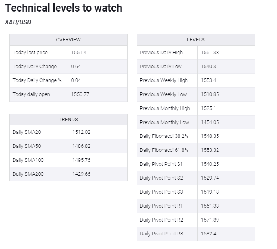
Task: Click the Daily Fibonacci 38.2% label
Action: click(x=164, y=136)
